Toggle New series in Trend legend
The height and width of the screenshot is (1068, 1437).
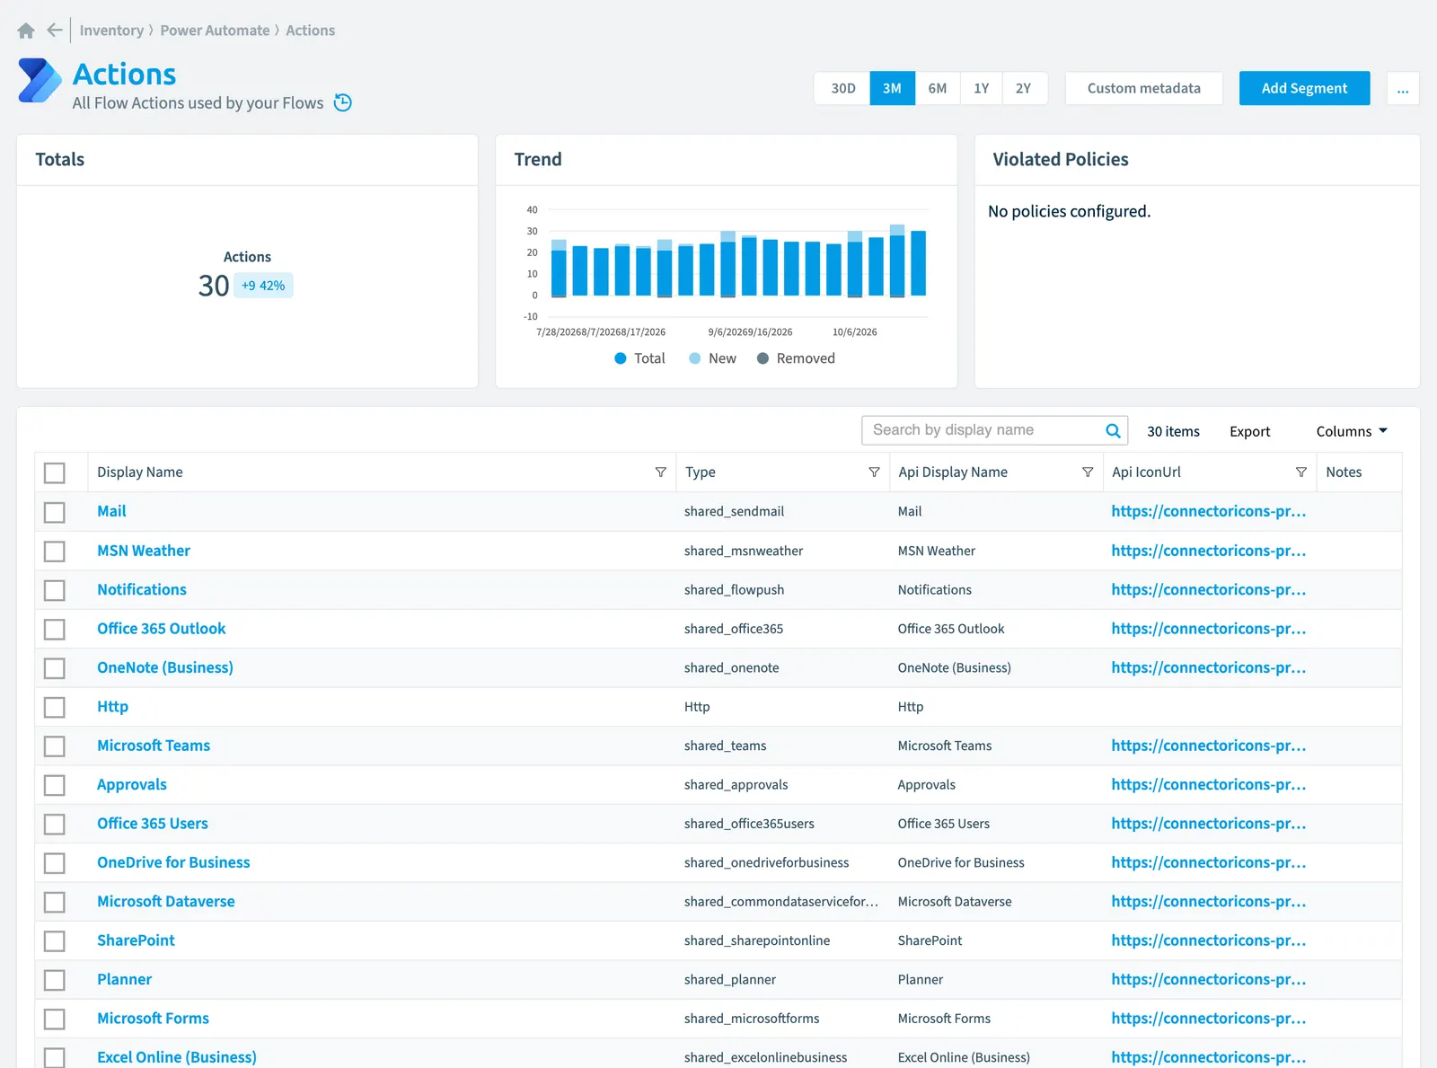pyautogui.click(x=712, y=358)
